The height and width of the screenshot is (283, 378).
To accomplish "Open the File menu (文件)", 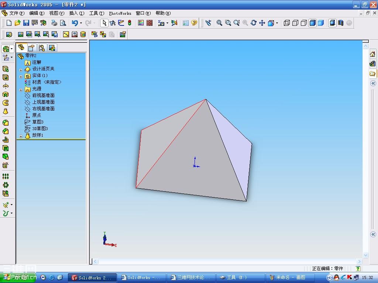I will [x=17, y=13].
